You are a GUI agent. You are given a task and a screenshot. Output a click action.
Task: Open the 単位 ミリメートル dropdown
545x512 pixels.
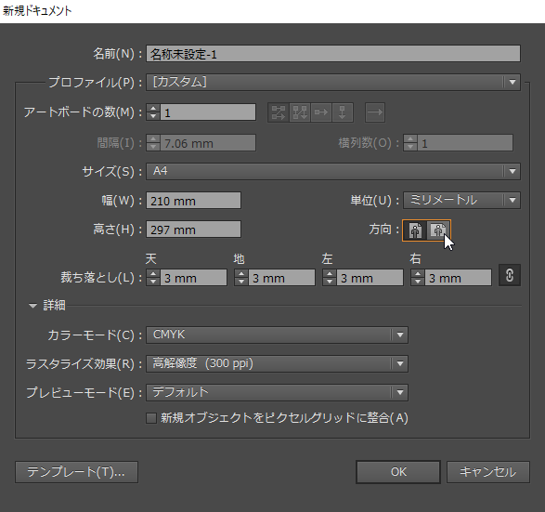461,201
